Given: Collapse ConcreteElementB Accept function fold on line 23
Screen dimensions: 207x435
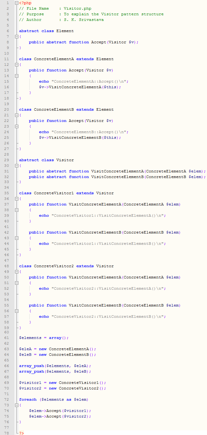Looking at the screenshot, I should (x=17, y=126).
